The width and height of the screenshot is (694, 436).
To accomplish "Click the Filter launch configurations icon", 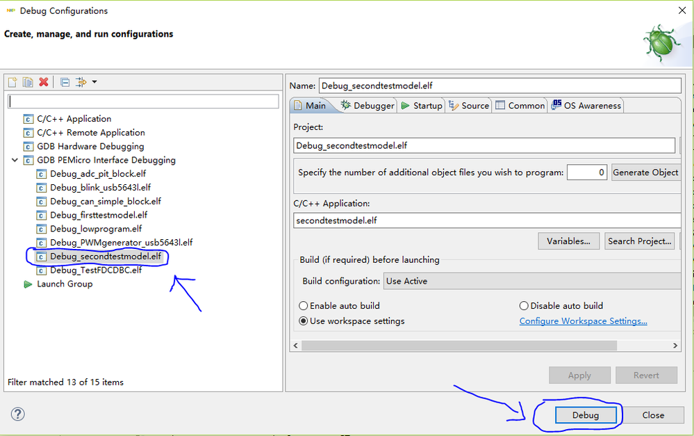I will [81, 82].
